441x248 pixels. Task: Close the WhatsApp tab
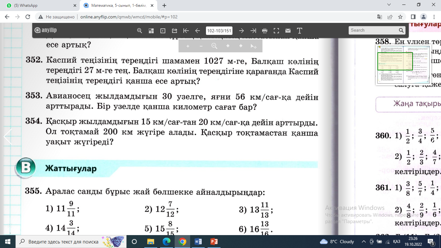point(75,5)
